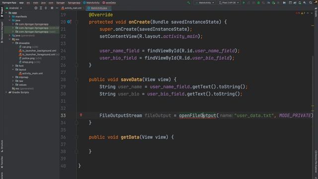
Task: Click the MainActivity breadcrumb in the navigation bar
Action: (x=91, y=2)
